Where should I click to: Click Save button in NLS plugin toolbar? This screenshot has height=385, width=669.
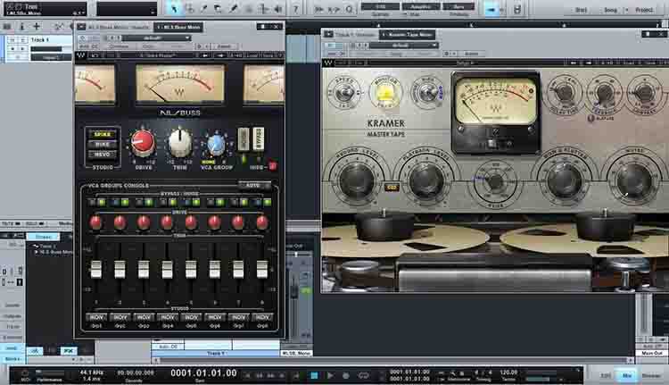pos(268,55)
